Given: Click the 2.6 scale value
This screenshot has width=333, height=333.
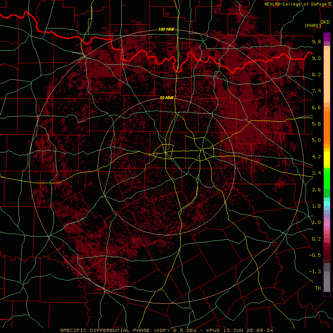Looking at the screenshot, I should [316, 190].
